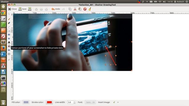
Task: Open the system gear session menu
Action: pos(187,2)
